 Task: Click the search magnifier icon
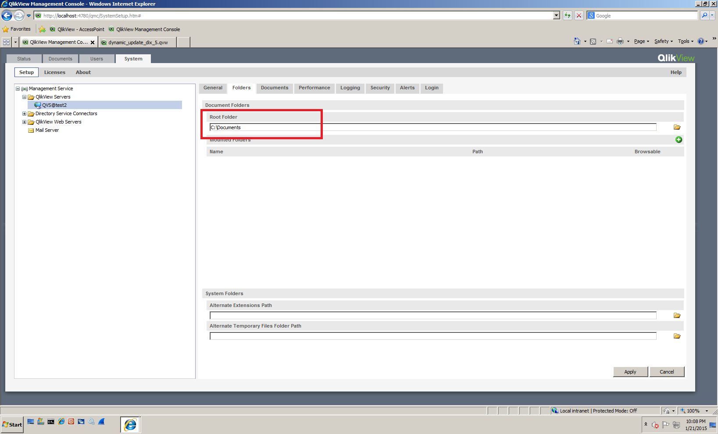pyautogui.click(x=704, y=15)
